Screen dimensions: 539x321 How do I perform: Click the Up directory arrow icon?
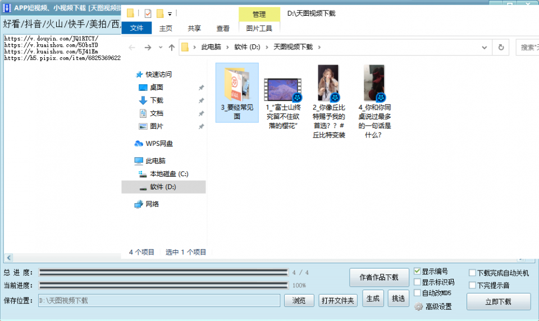172,48
